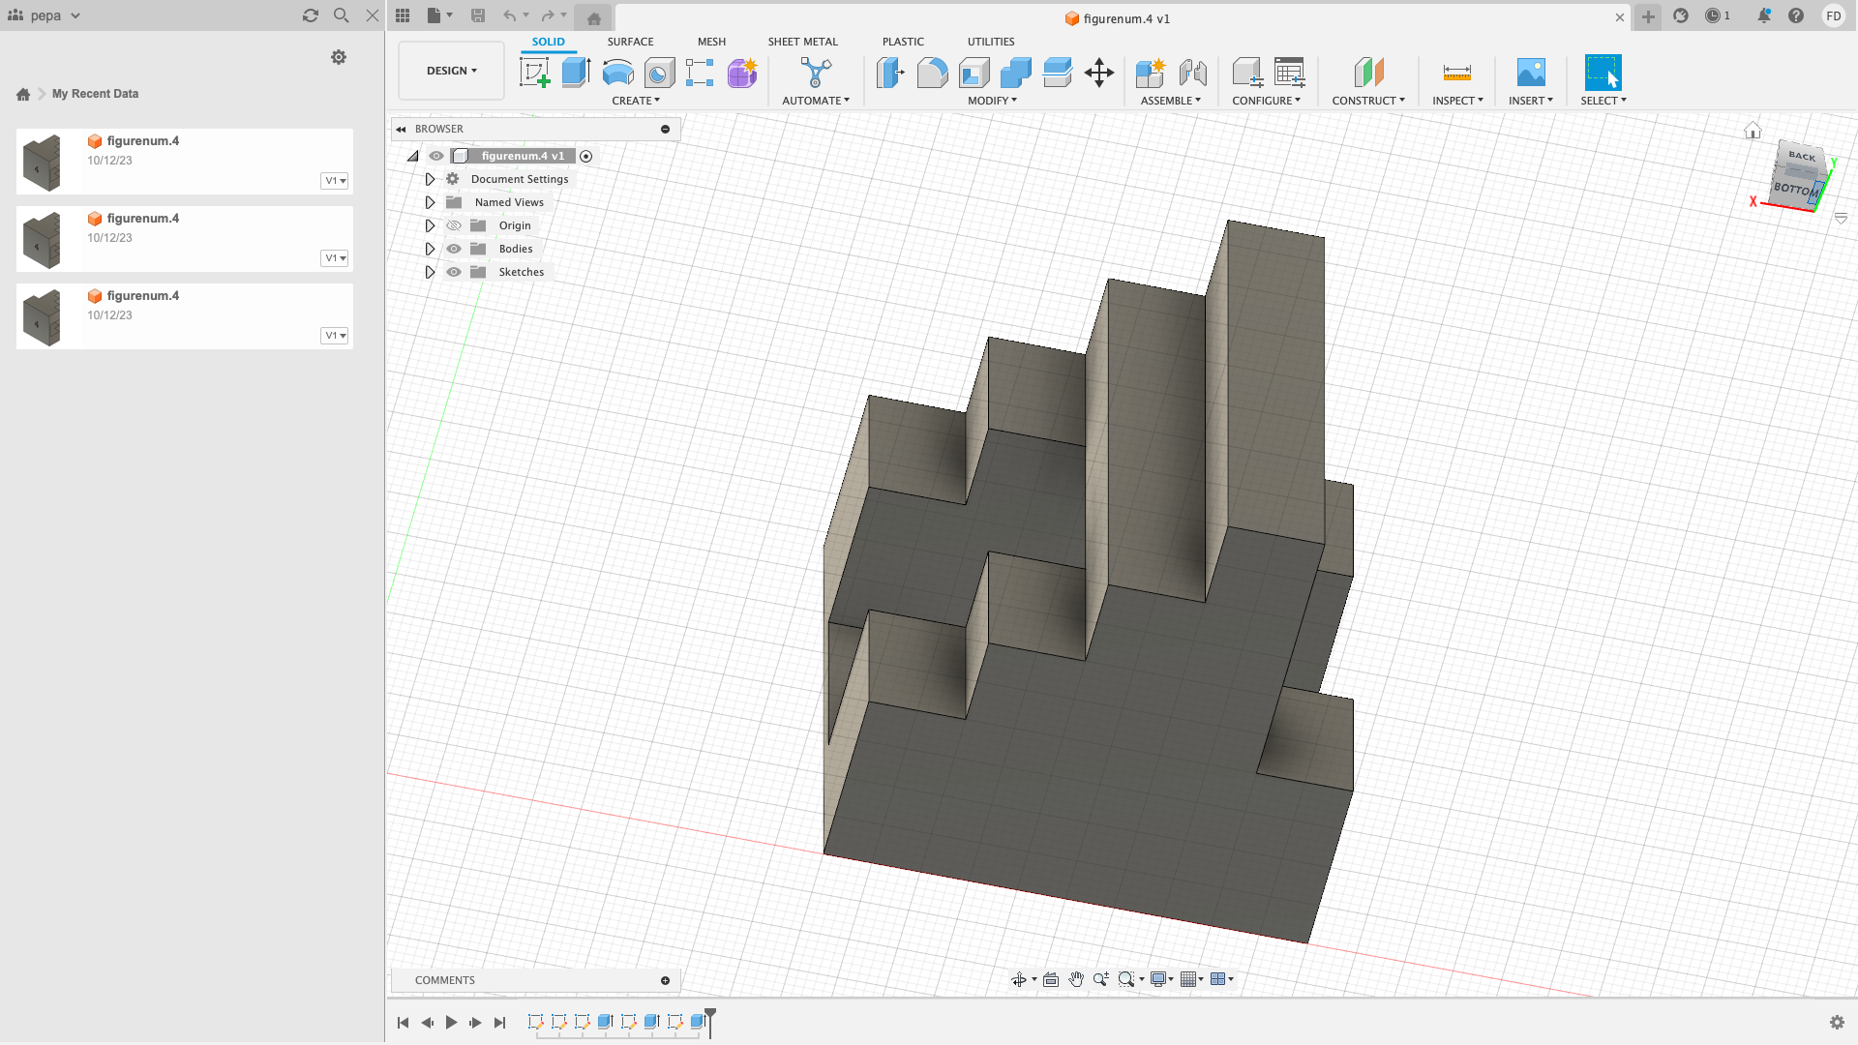Expand the Origin node
Viewport: 1858px width, 1045px height.
[430, 225]
